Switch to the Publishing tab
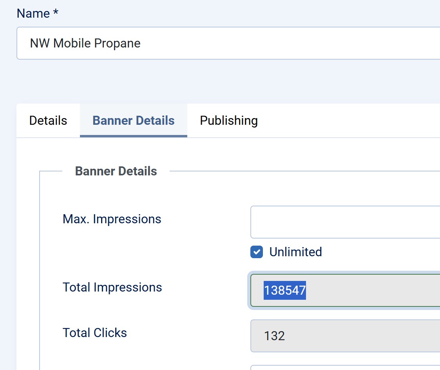This screenshot has height=370, width=440. pos(229,120)
